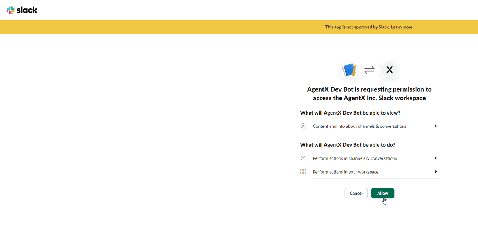Screen dimensions: 478x232
Task: Click 'What will AgentX Dev Bot be able to do?' heading
Action: 348,145
